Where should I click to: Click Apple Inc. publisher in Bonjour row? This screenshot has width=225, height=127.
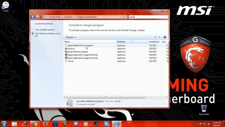(122, 49)
